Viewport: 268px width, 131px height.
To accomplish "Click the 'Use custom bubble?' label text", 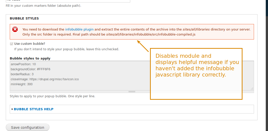I will click(29, 44).
